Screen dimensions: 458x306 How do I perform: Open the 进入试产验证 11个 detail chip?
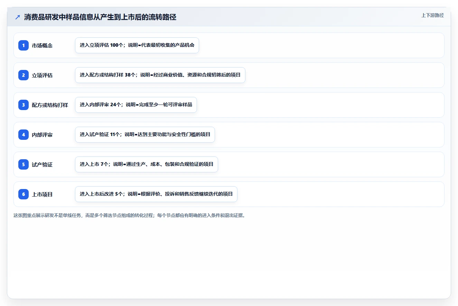click(x=145, y=135)
